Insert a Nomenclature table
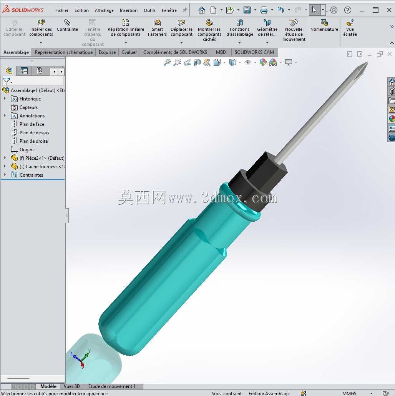The height and width of the screenshot is (396, 395). [324, 25]
